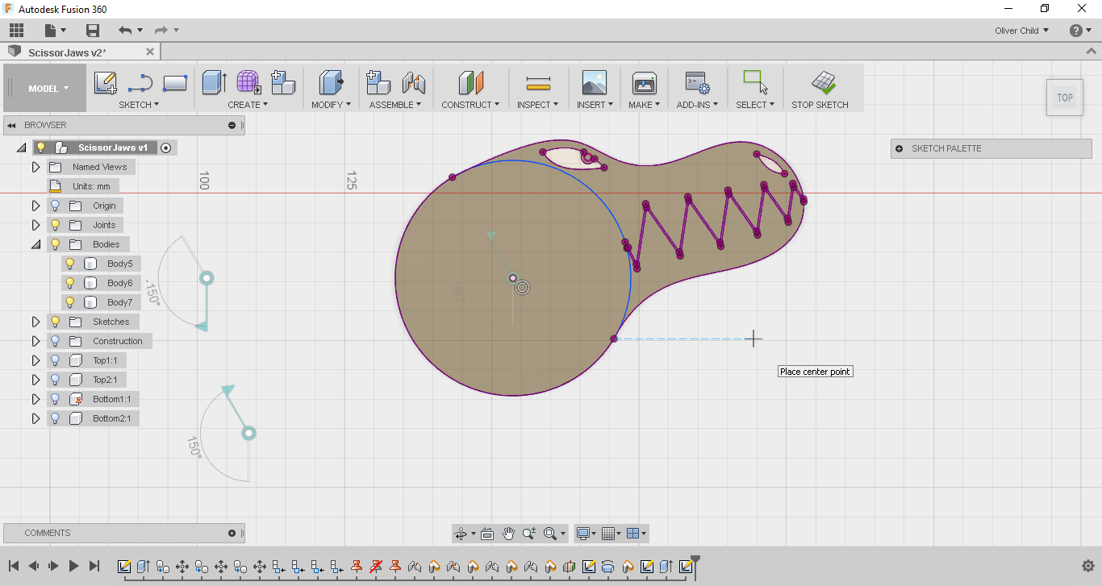Pin the Browser panel using its minus icon

pyautogui.click(x=232, y=125)
